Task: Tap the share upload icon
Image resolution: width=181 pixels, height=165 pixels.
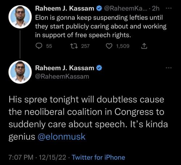Action: point(144,46)
